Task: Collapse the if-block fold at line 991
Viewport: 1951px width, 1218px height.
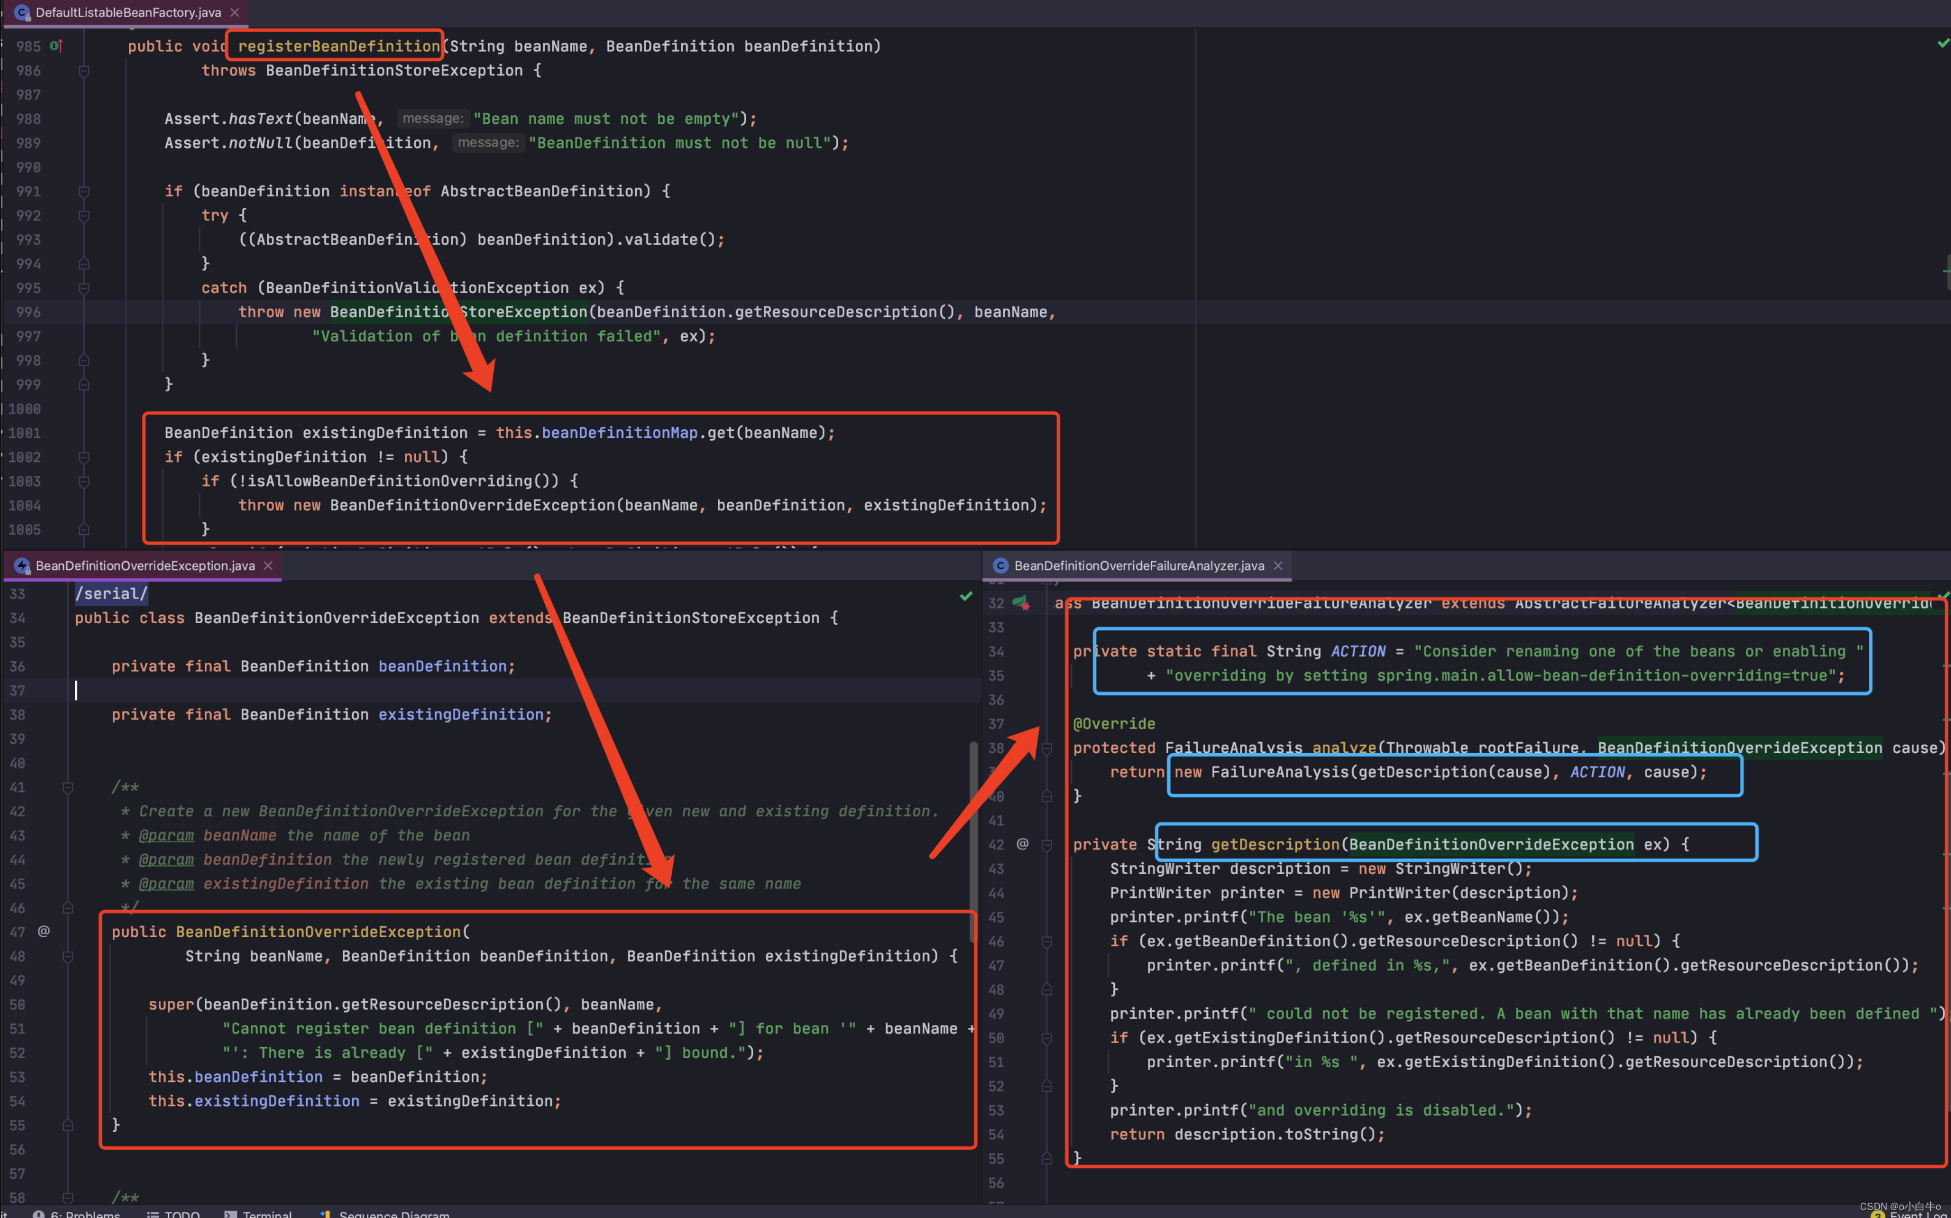Action: tap(84, 192)
